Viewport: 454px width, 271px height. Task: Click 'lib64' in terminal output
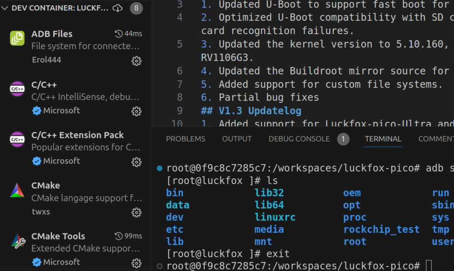point(269,205)
